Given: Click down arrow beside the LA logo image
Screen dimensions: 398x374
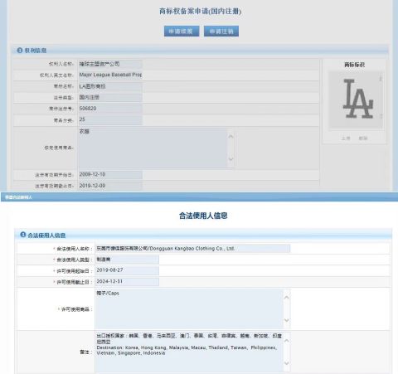Looking at the screenshot, I should click(x=381, y=116).
